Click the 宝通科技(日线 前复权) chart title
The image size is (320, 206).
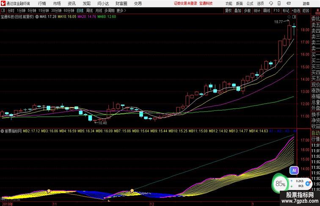[x=17, y=17]
